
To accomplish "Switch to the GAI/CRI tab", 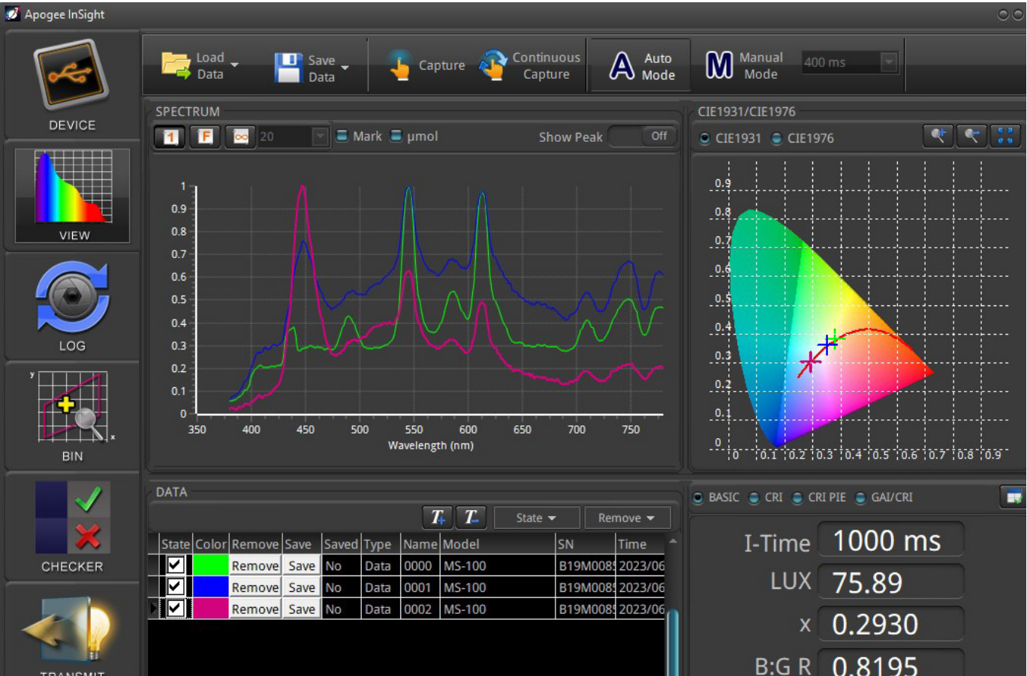I will tap(884, 497).
